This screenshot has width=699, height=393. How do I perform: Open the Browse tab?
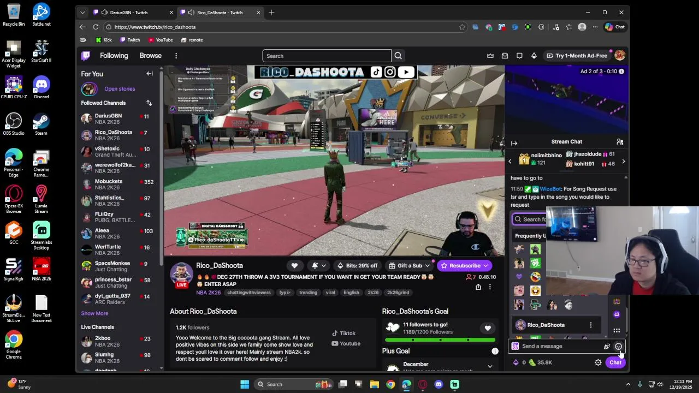point(150,56)
